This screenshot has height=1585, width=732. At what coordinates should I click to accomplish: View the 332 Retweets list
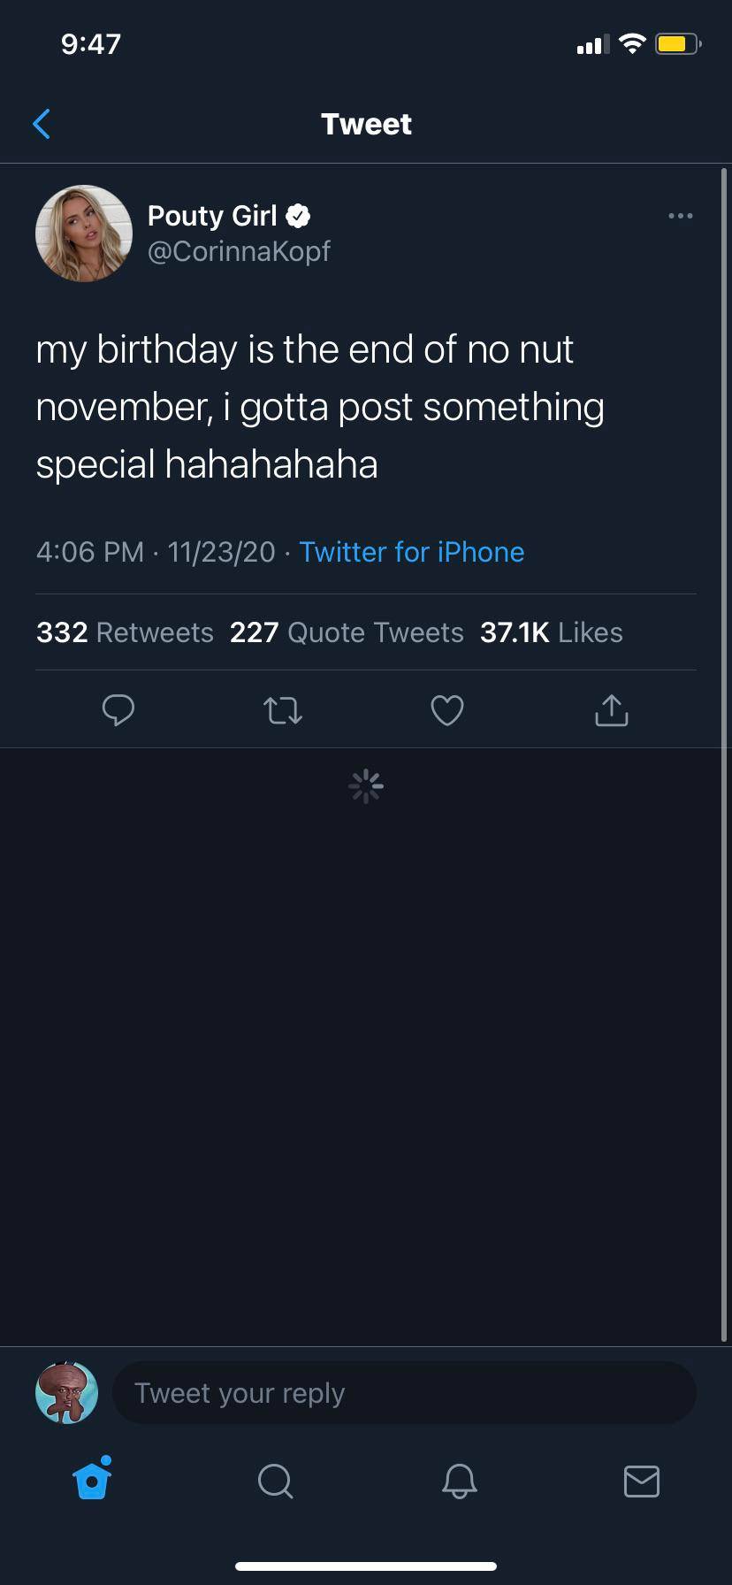pyautogui.click(x=125, y=632)
